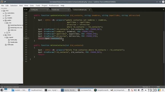Collapse the public folder
Screen dimensions: 165x92
tap(3, 20)
